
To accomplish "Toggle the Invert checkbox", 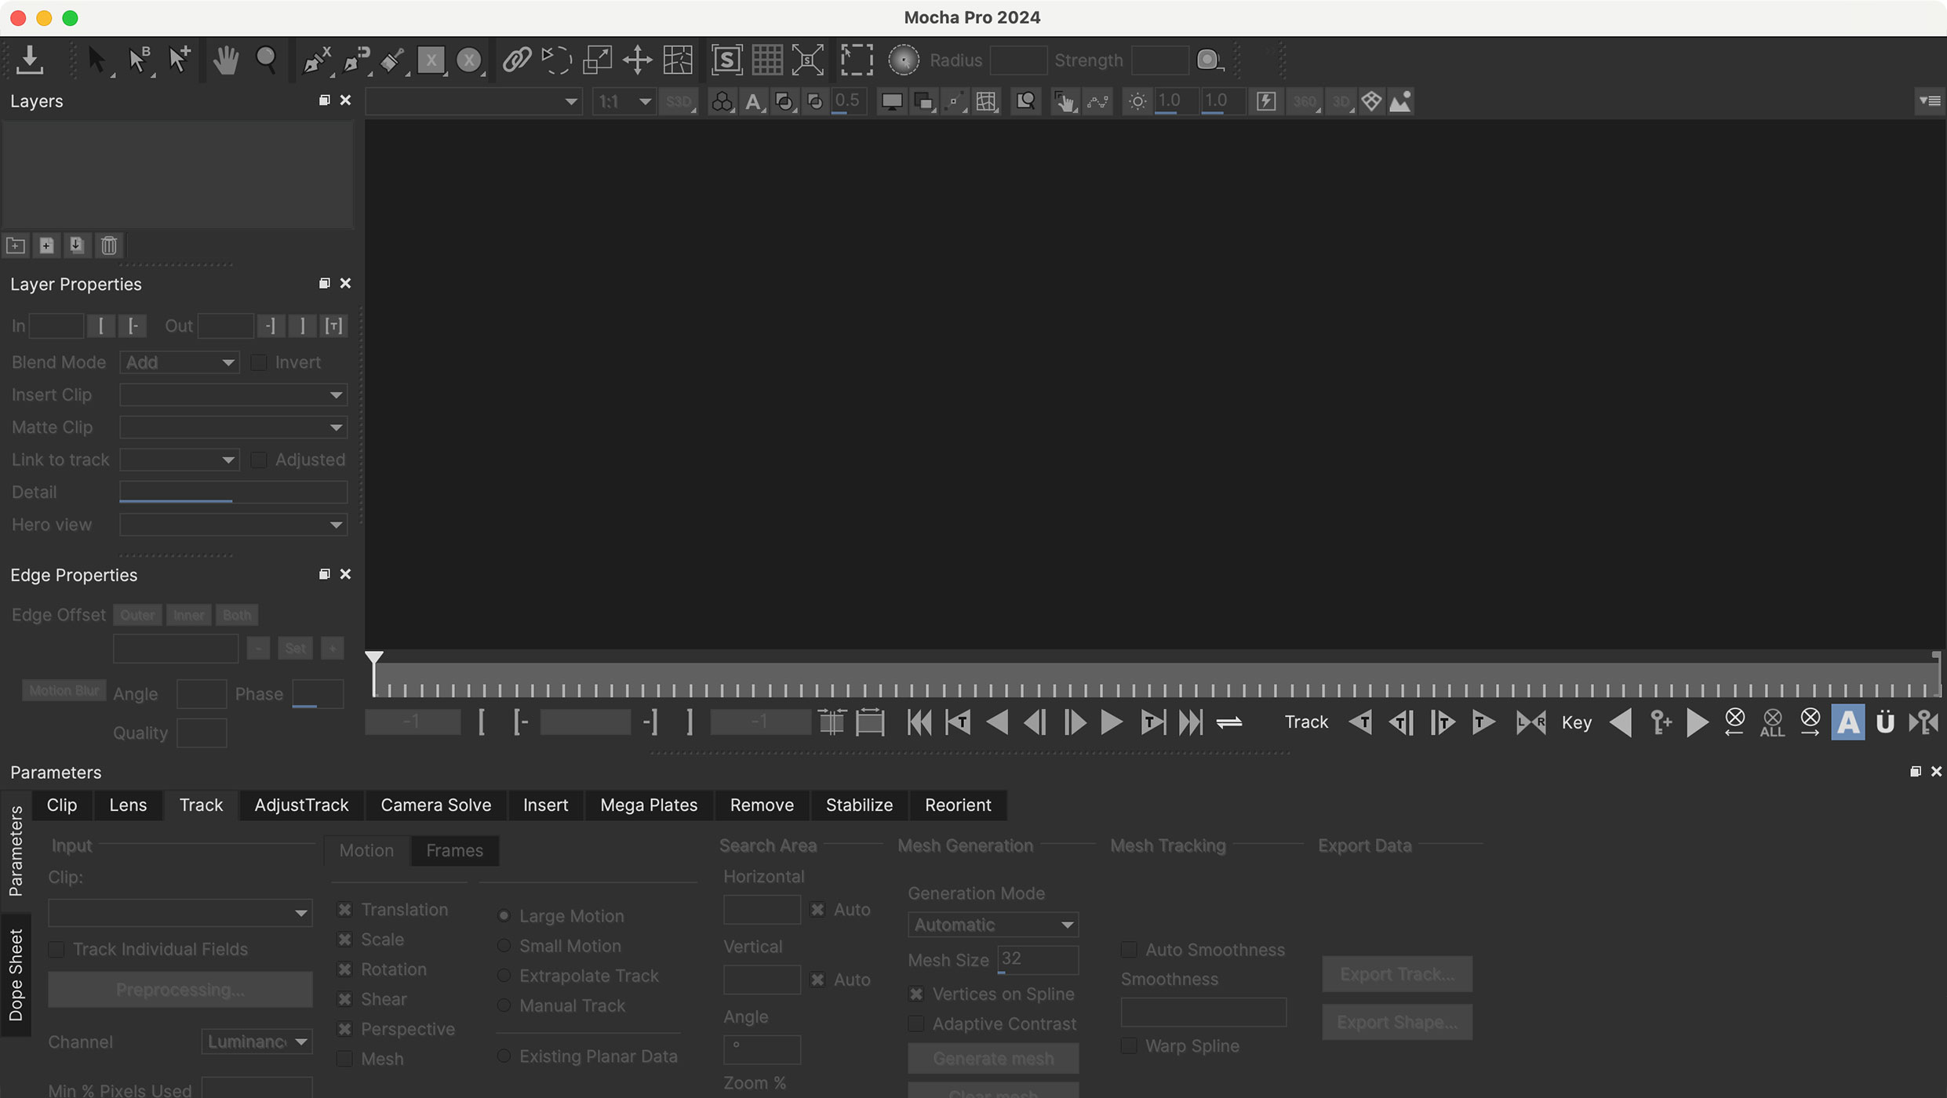I will [x=258, y=362].
